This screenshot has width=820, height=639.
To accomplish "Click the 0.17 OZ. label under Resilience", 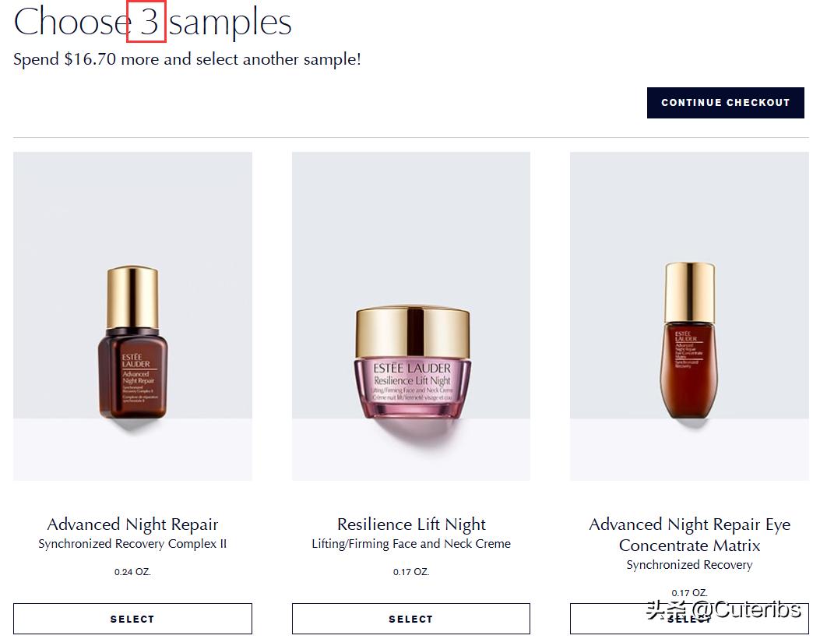I will tap(411, 572).
